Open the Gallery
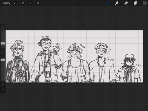This screenshot has width=148, height=111. pyautogui.click(x=6, y=3)
